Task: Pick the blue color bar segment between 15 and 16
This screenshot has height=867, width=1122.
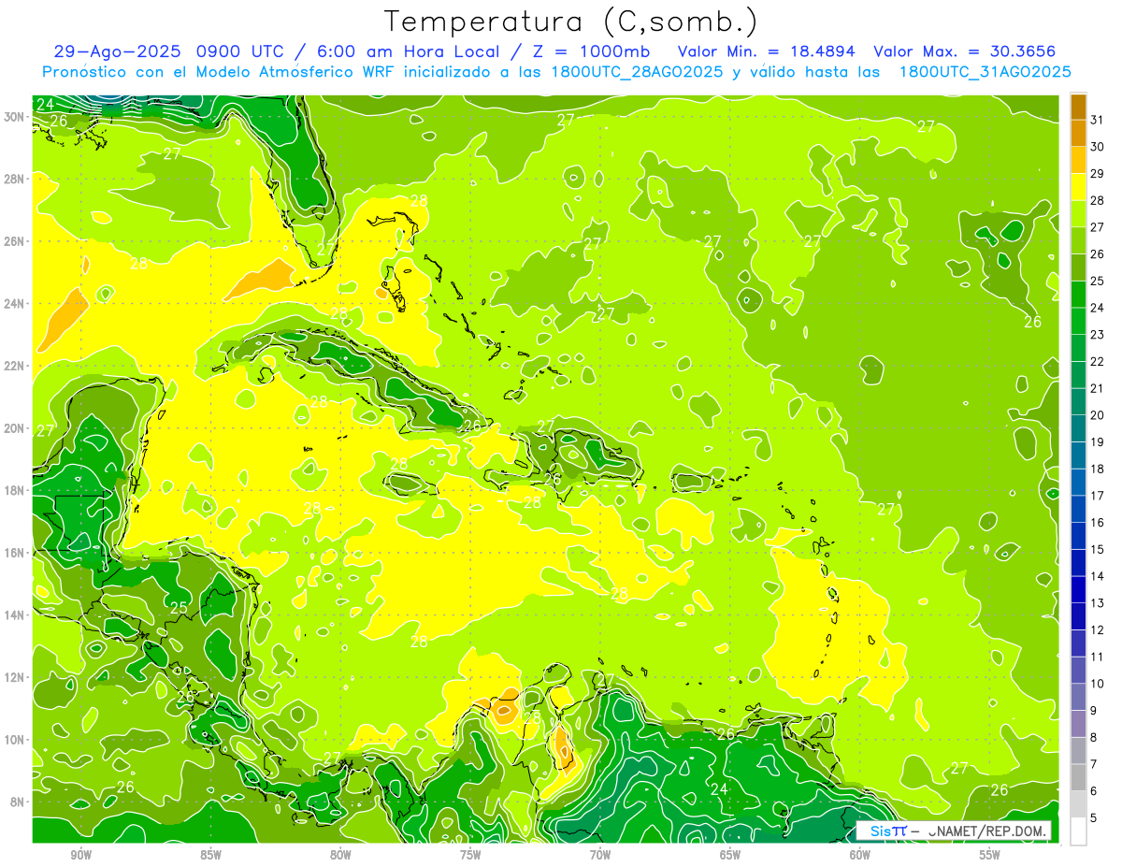Action: click(x=1078, y=536)
